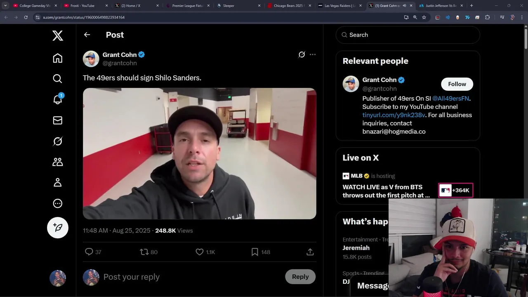The width and height of the screenshot is (528, 297).
Task: Open Grok icon in left sidebar
Action: pyautogui.click(x=58, y=141)
